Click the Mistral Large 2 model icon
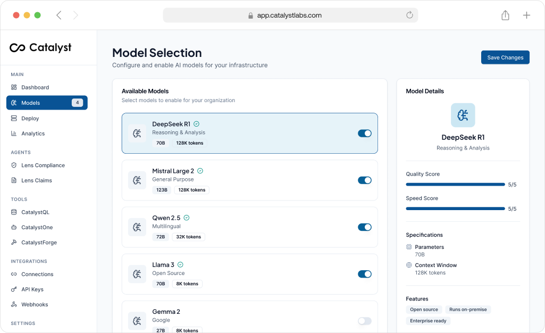Image resolution: width=545 pixels, height=333 pixels. [x=137, y=180]
